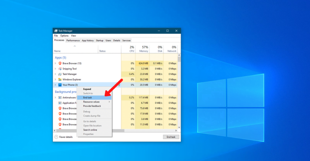Click the vertical scrollbar up arrow
Viewport: 310px width, 161px height.
179,55
